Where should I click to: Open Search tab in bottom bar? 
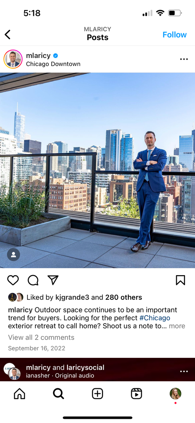tap(58, 394)
